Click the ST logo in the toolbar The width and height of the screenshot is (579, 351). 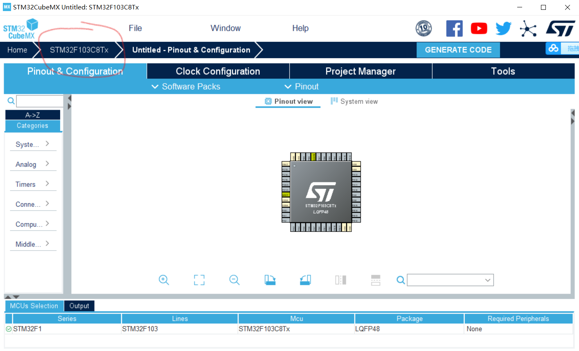click(561, 28)
